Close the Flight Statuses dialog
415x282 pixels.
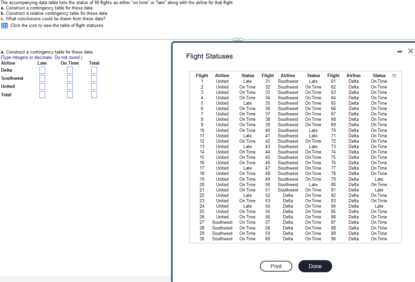pos(410,51)
